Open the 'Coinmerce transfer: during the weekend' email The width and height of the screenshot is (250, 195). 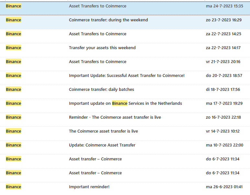pyautogui.click(x=108, y=20)
